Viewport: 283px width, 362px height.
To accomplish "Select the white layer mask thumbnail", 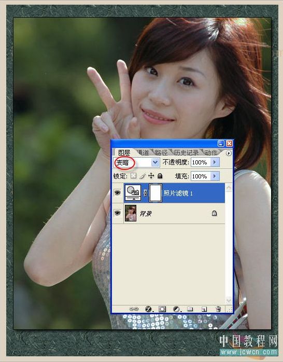I will (155, 193).
